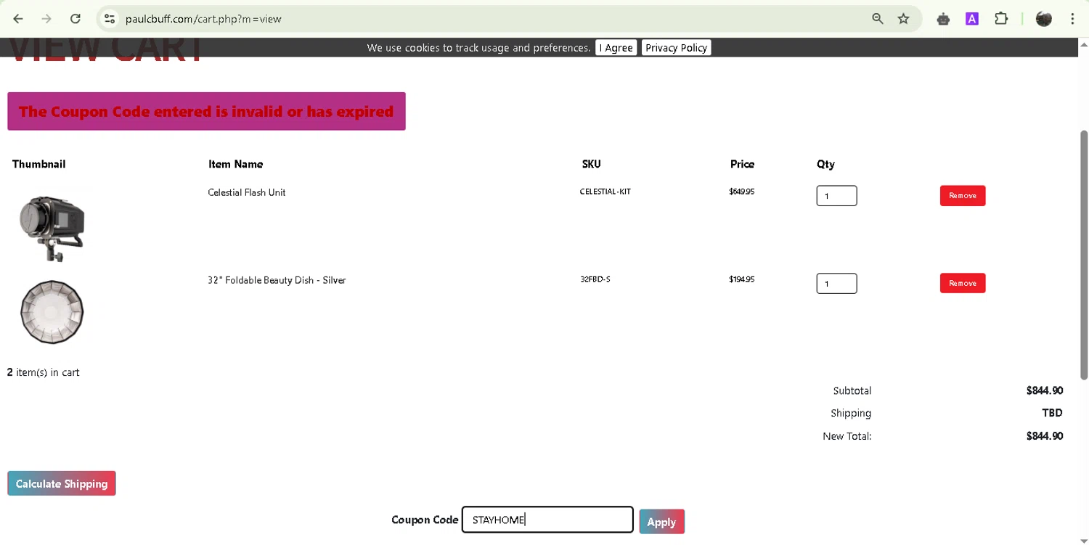Open the Extensions puzzle menu
The height and width of the screenshot is (545, 1089).
(x=1001, y=19)
